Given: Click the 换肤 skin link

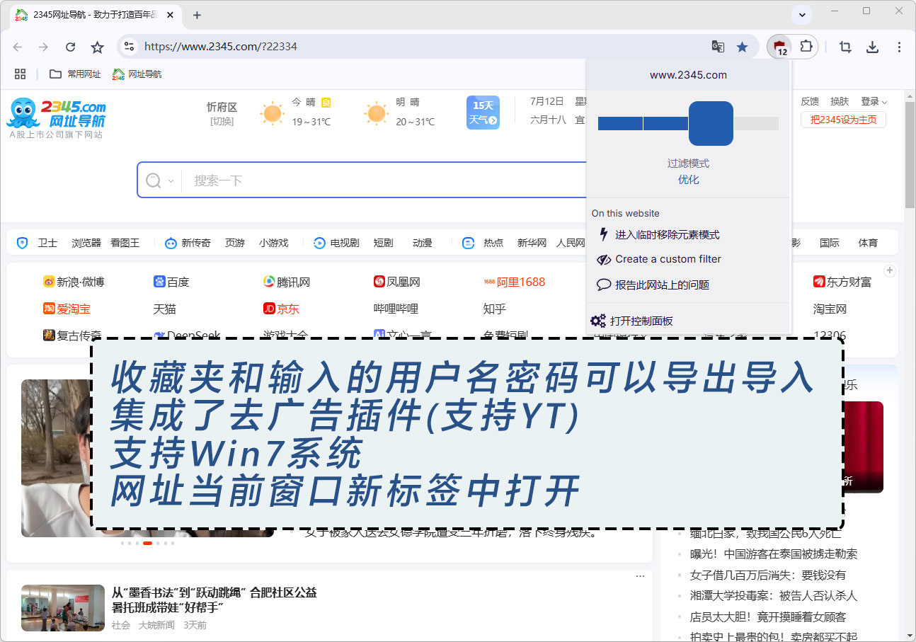Looking at the screenshot, I should (x=840, y=102).
